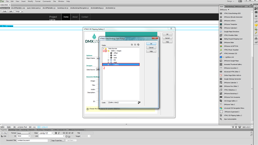Insert DMXzone Google Maps from the panel
The width and height of the screenshot is (258, 145).
(x=231, y=61)
